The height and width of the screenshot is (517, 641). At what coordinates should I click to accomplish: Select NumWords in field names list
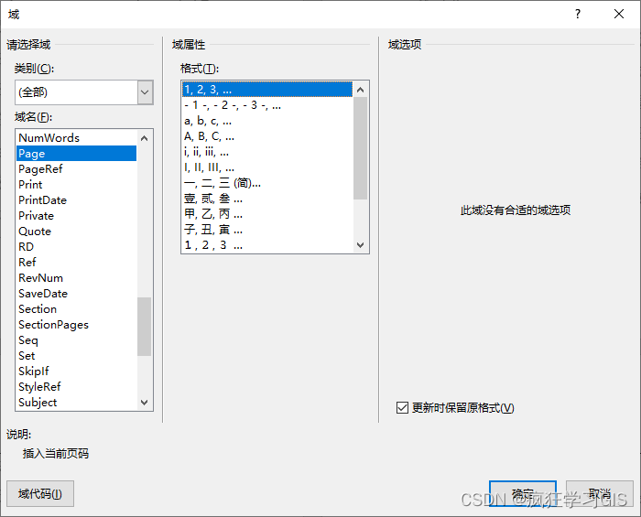click(76, 138)
